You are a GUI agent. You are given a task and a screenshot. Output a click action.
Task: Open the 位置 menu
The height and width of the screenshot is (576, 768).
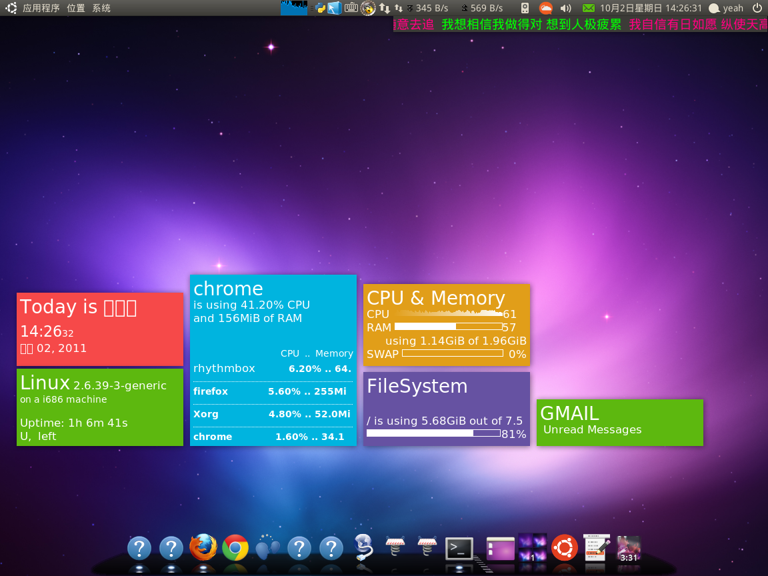tap(76, 8)
